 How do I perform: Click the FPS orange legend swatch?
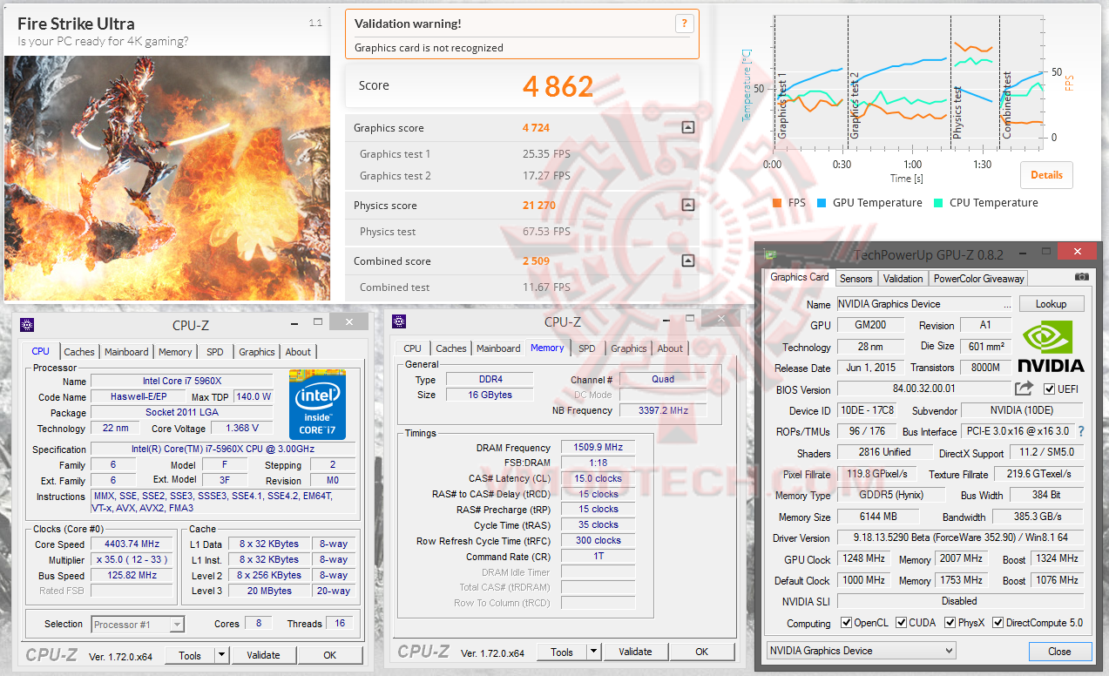coord(777,203)
